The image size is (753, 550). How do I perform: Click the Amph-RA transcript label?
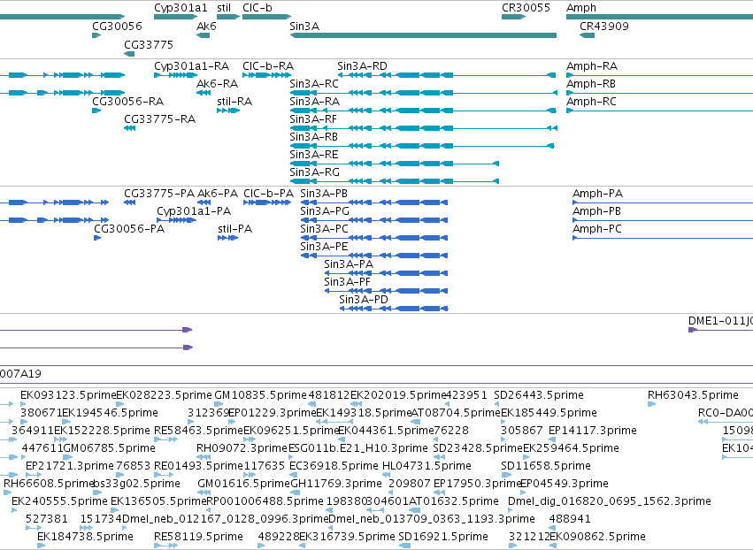tap(592, 65)
